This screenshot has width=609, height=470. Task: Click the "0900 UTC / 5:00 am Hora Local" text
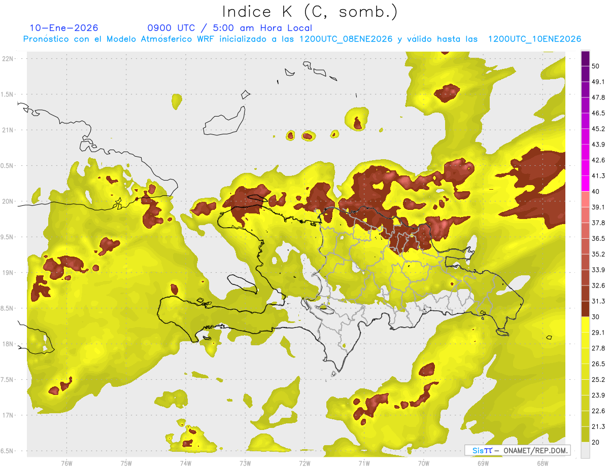click(229, 28)
